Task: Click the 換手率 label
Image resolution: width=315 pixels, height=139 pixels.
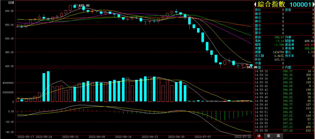Action: coord(289,56)
